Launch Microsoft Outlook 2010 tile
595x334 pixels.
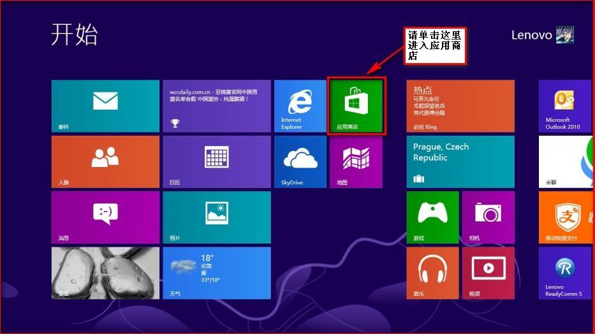point(566,106)
